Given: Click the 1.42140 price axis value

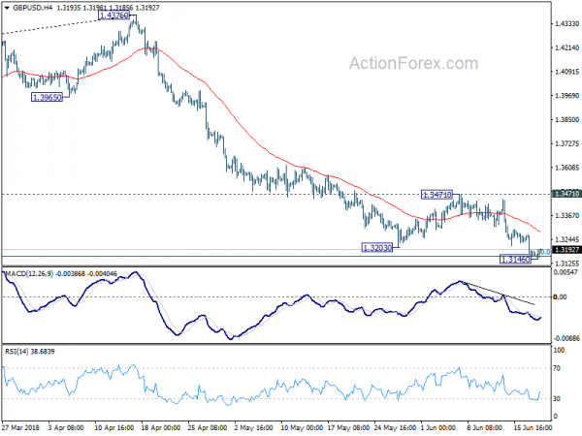Looking at the screenshot, I should pos(566,47).
